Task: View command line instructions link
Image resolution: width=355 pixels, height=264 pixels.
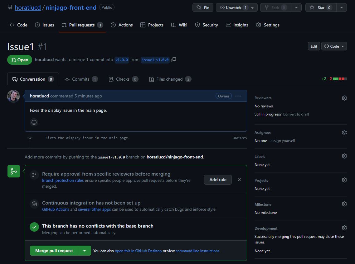Action: [x=197, y=251]
